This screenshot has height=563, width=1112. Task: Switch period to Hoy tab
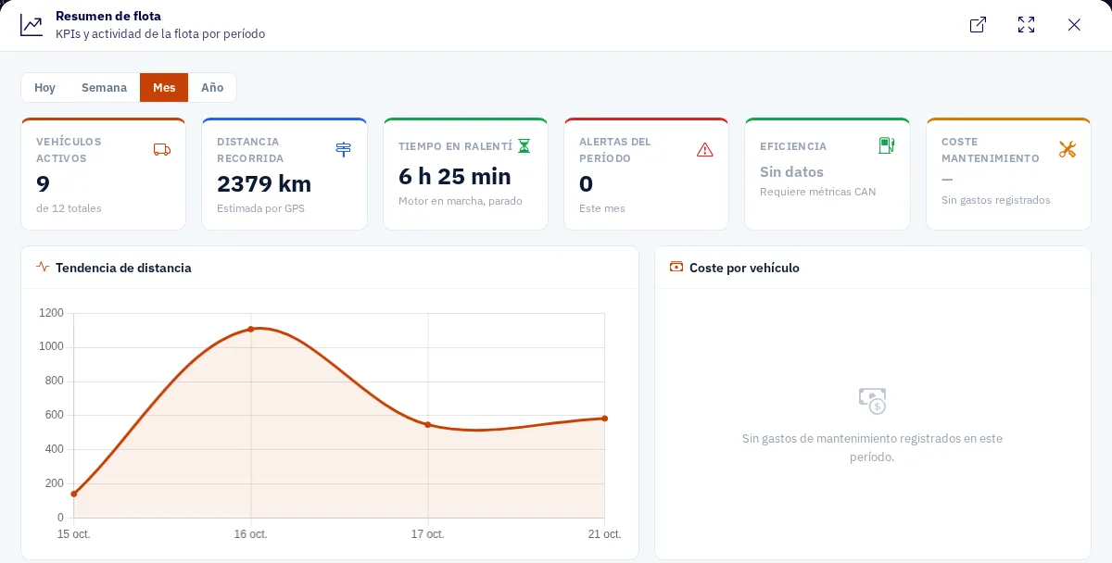point(44,88)
